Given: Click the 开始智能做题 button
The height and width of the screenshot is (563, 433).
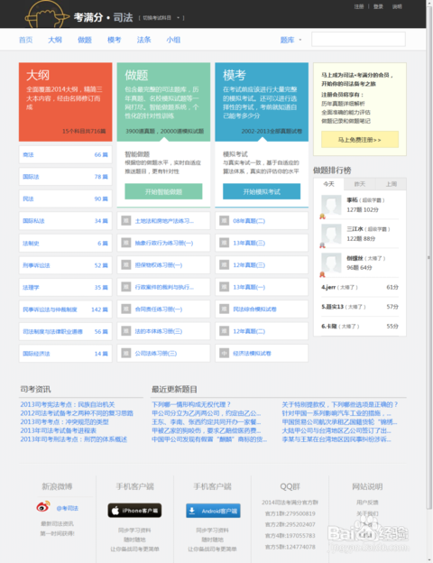Looking at the screenshot, I should [163, 191].
